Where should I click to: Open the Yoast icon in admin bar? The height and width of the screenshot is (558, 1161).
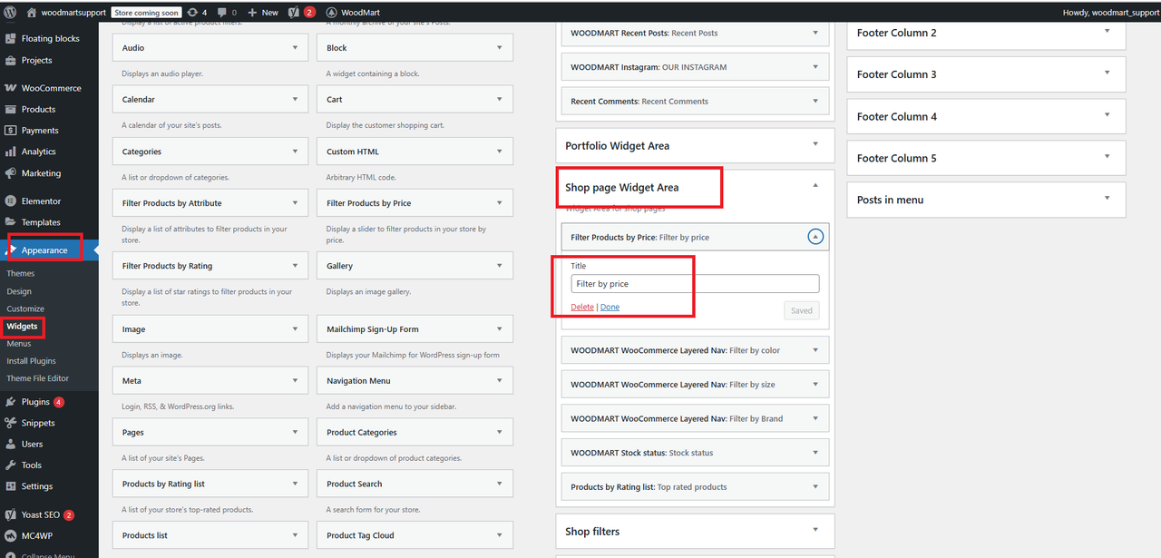click(x=294, y=13)
